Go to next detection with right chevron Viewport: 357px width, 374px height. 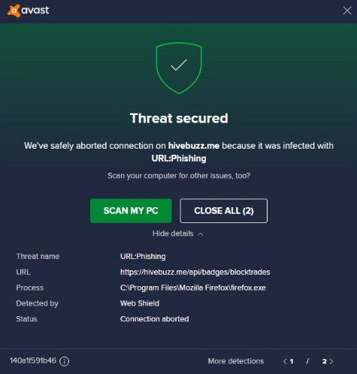click(331, 361)
